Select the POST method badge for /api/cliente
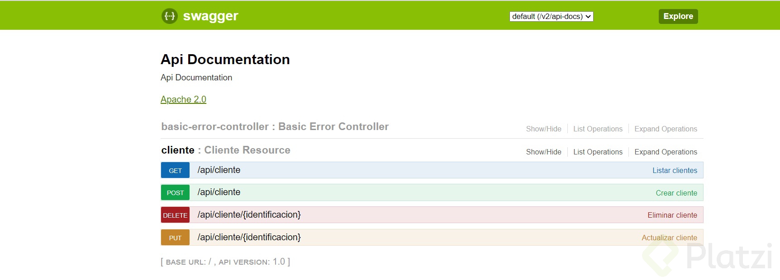Viewport: 780px width, 280px height. pyautogui.click(x=175, y=192)
